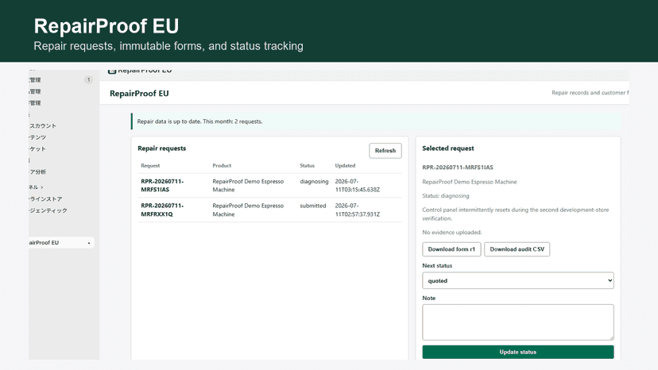658x370 pixels.
Task: Open the ラインストア sidebar item
Action: point(46,198)
